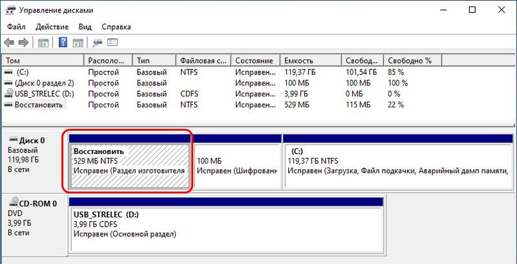Image resolution: width=517 pixels, height=264 pixels.
Task: Minimize the Управление дисками window
Action: pos(443,10)
